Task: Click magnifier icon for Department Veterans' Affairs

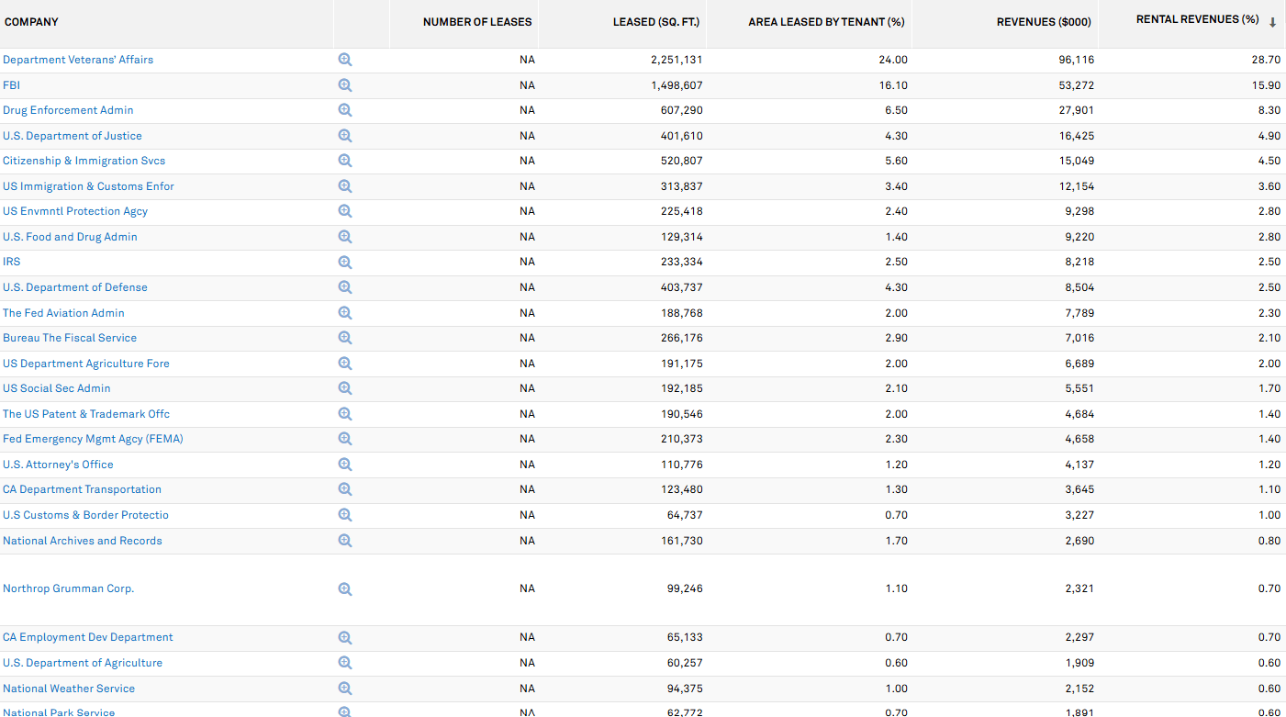Action: coord(344,60)
